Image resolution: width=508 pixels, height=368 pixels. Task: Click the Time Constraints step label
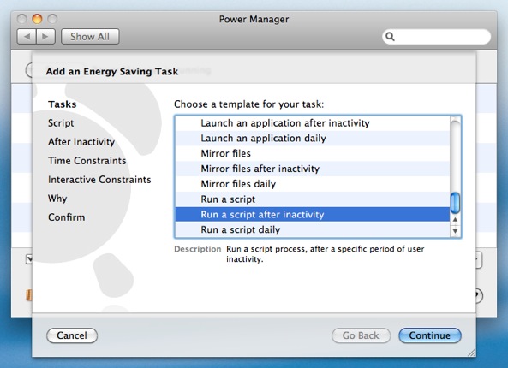point(87,161)
